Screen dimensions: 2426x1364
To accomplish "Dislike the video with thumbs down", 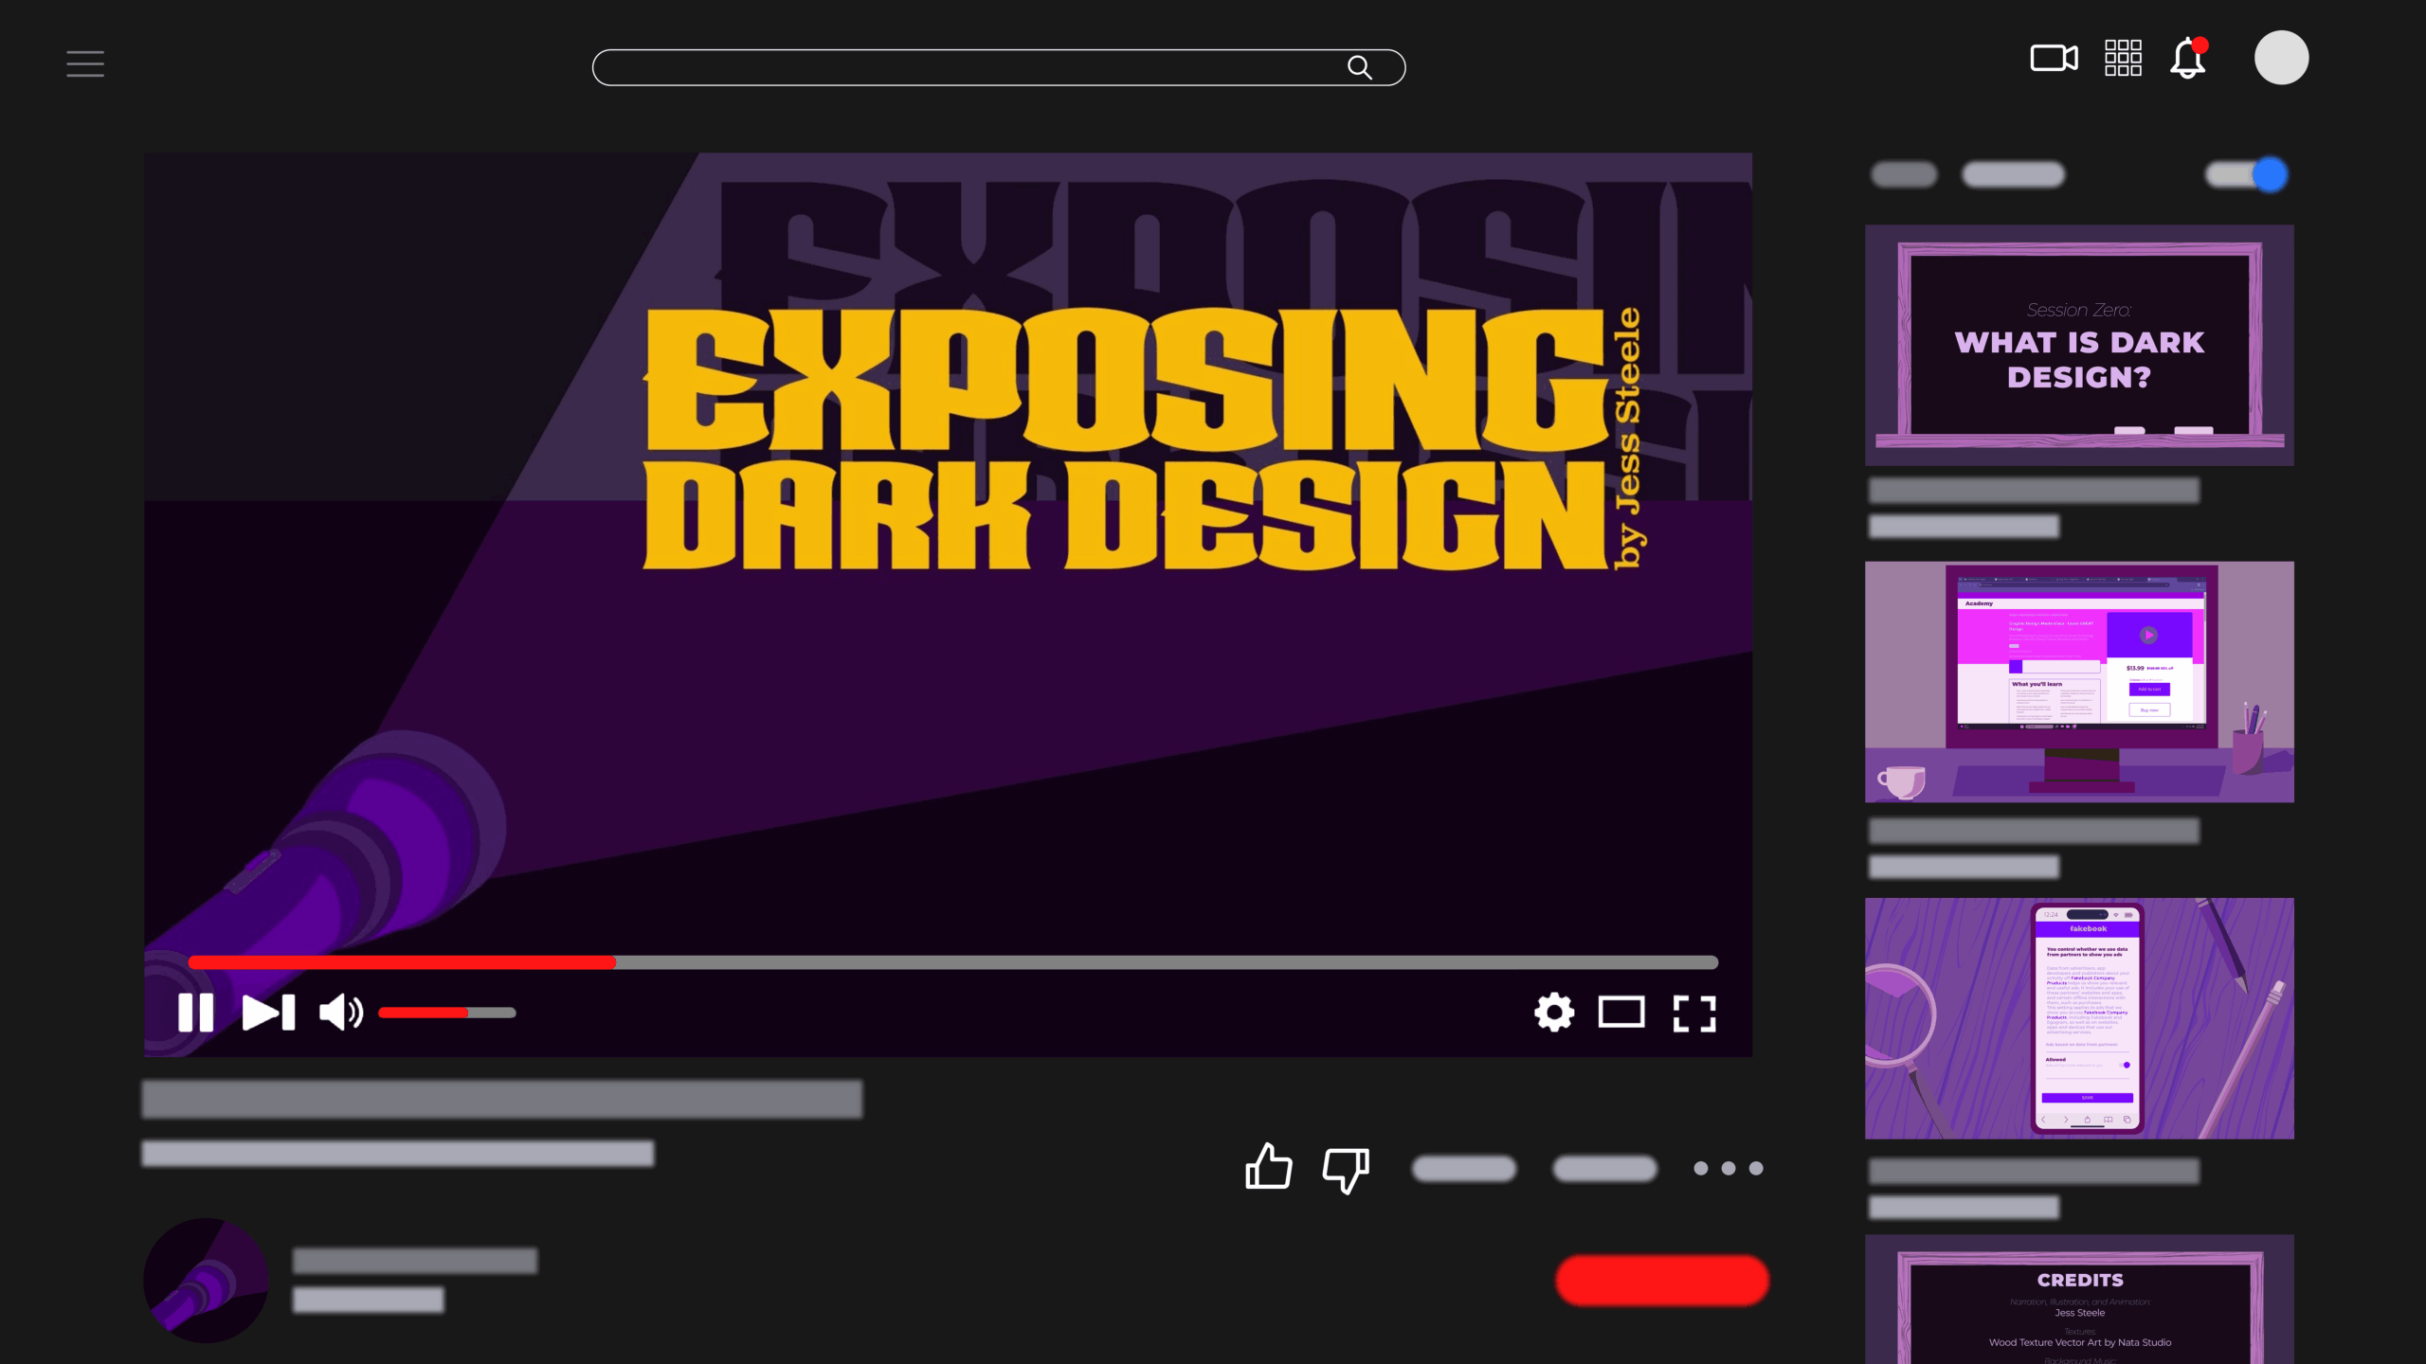I will tap(1346, 1169).
